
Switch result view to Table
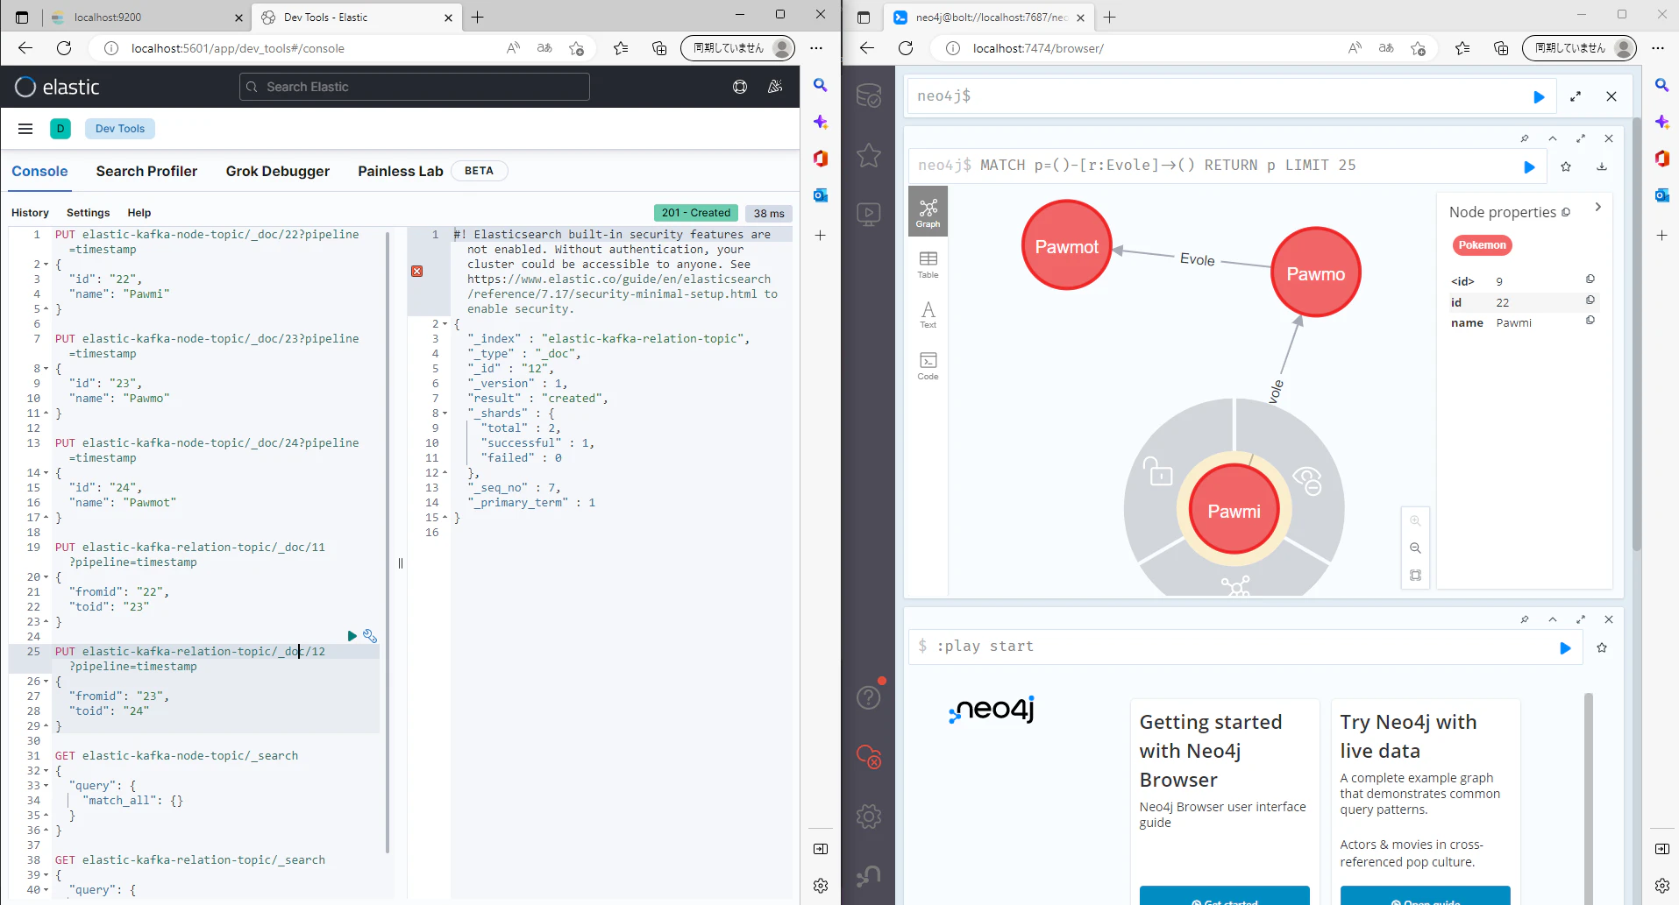point(928,265)
